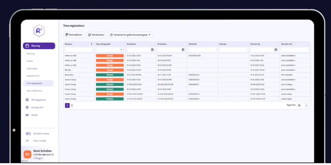The height and width of the screenshot is (165, 331).
Task: Toggle the Donkere modus switch
Action: tap(28, 134)
